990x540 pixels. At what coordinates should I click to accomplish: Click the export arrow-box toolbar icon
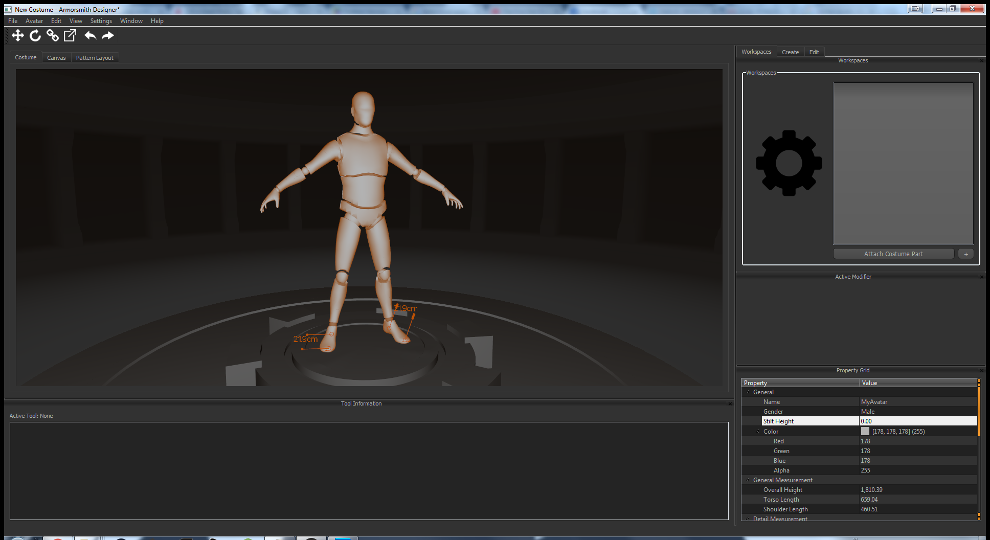click(70, 35)
